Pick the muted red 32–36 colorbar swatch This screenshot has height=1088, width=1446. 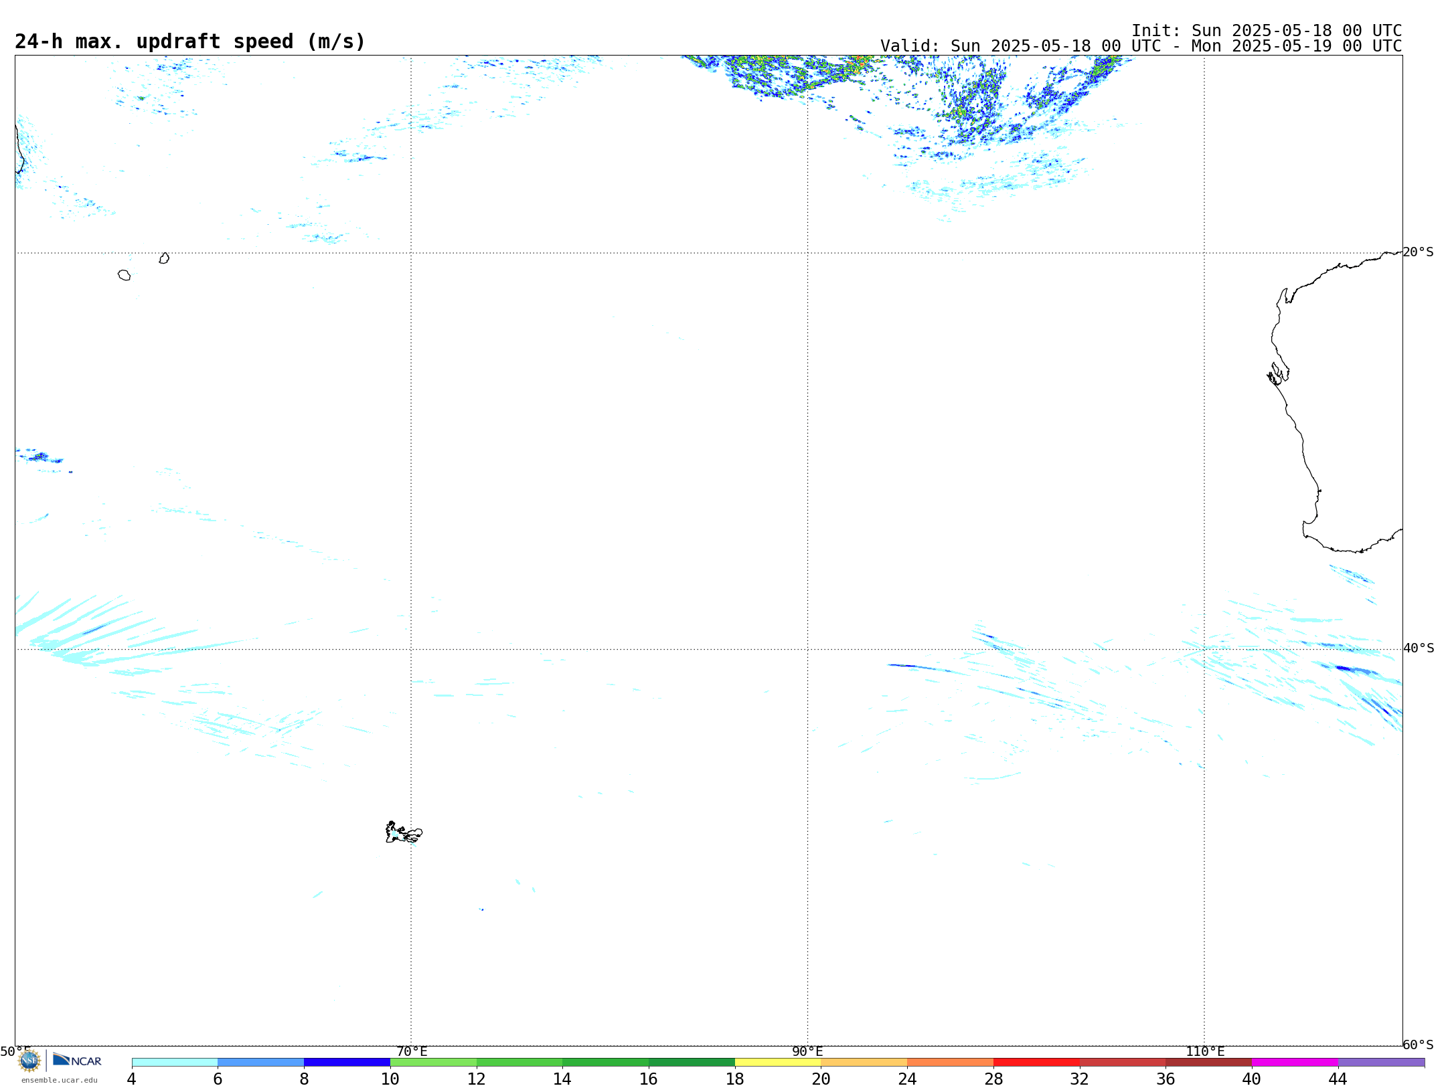pos(1123,1063)
